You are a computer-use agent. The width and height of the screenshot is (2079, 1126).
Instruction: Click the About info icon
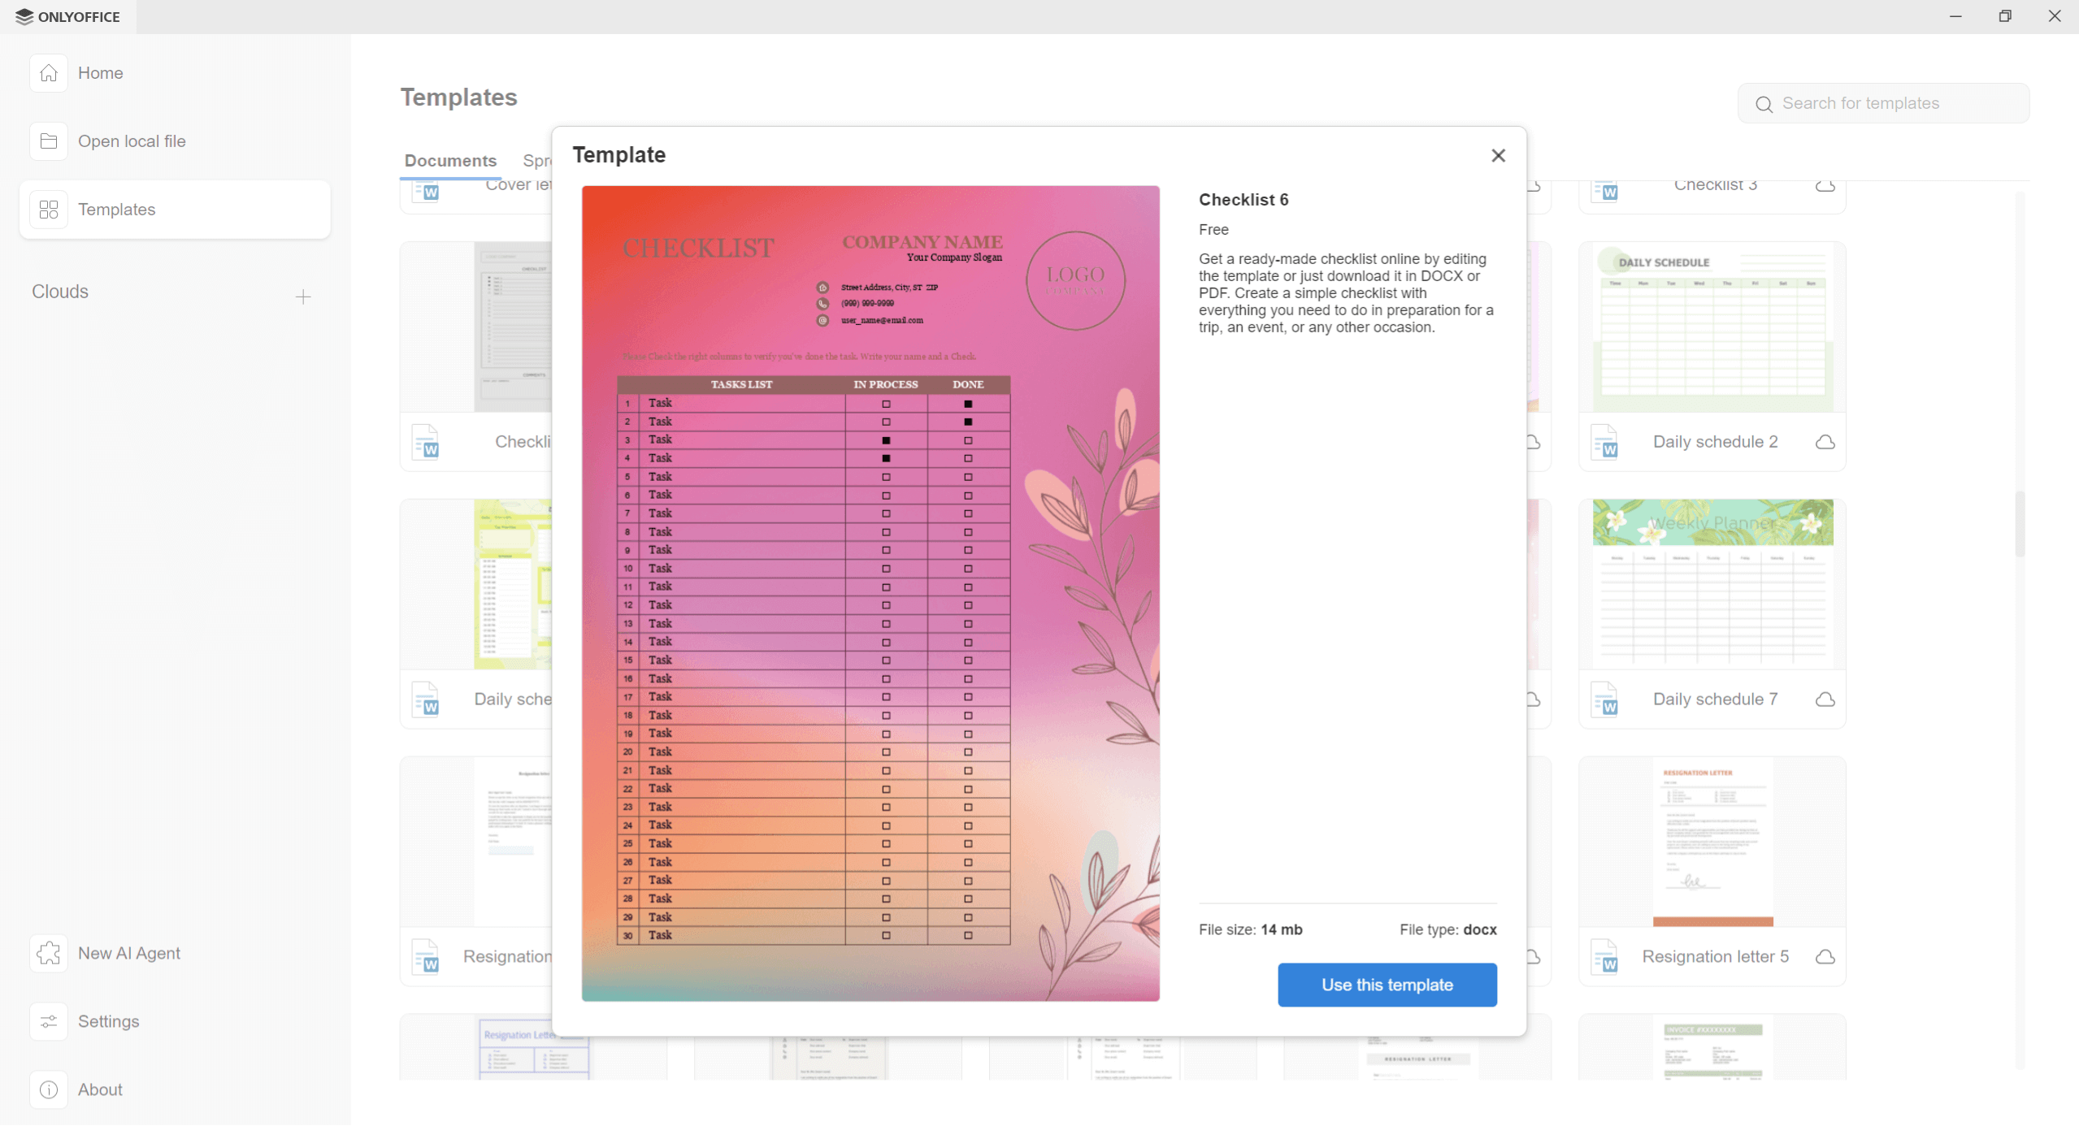(x=49, y=1089)
